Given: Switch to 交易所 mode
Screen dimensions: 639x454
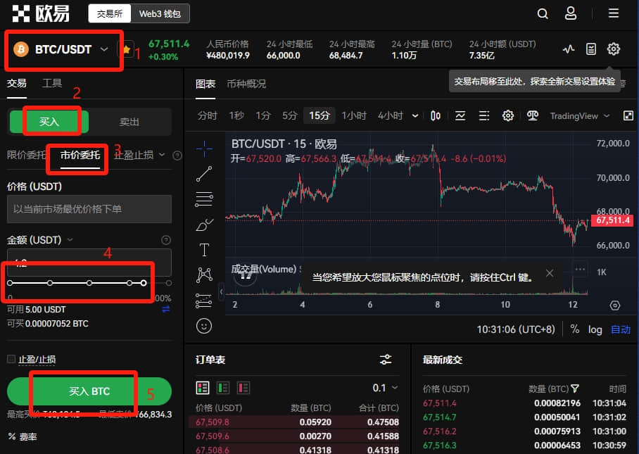Looking at the screenshot, I should [x=110, y=13].
